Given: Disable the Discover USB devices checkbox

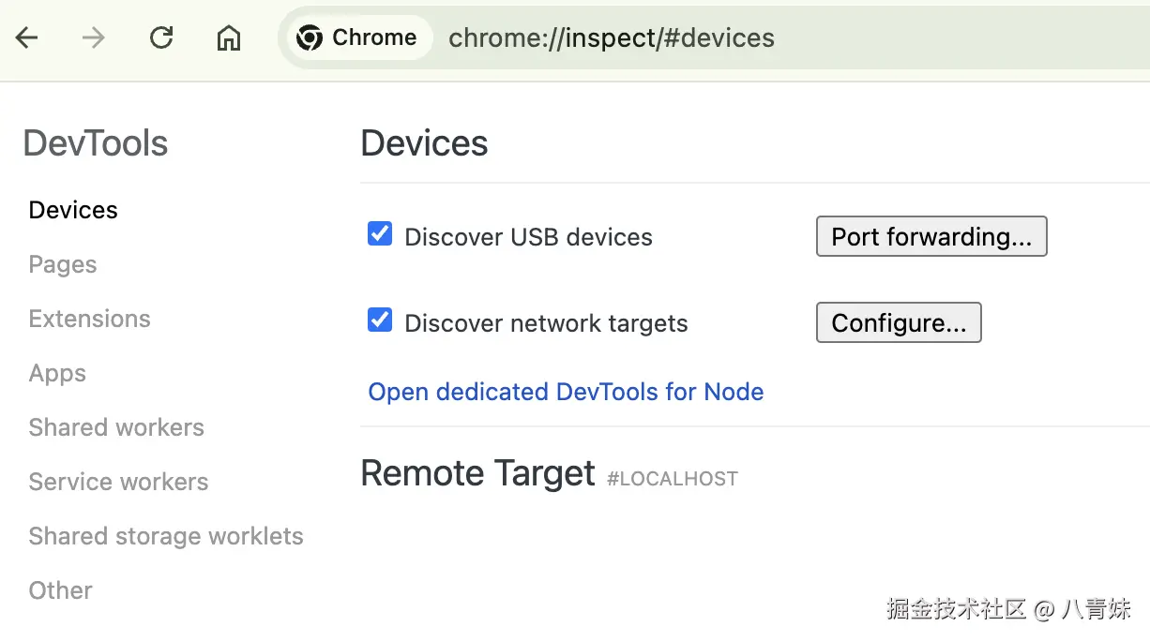Looking at the screenshot, I should coord(380,234).
